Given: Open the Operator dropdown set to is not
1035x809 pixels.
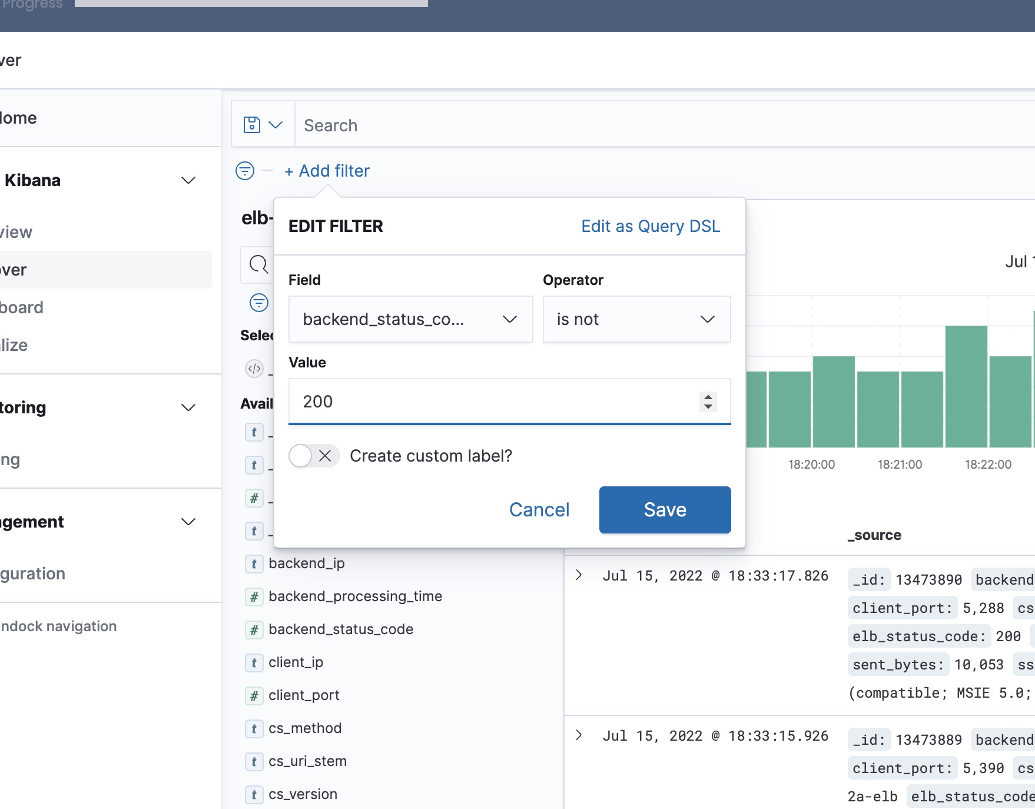Looking at the screenshot, I should [x=636, y=319].
